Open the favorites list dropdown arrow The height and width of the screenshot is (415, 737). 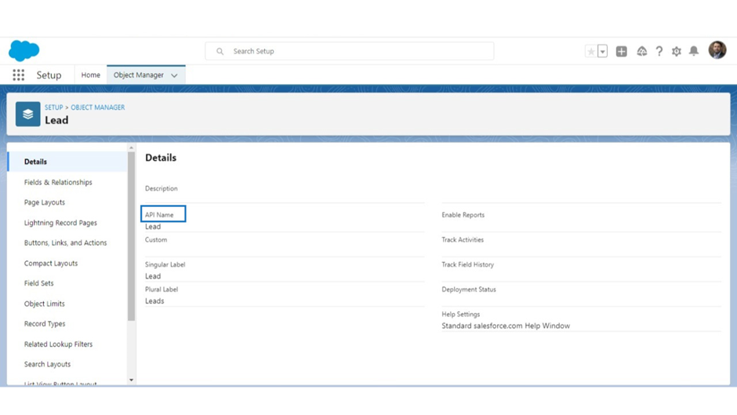coord(603,51)
